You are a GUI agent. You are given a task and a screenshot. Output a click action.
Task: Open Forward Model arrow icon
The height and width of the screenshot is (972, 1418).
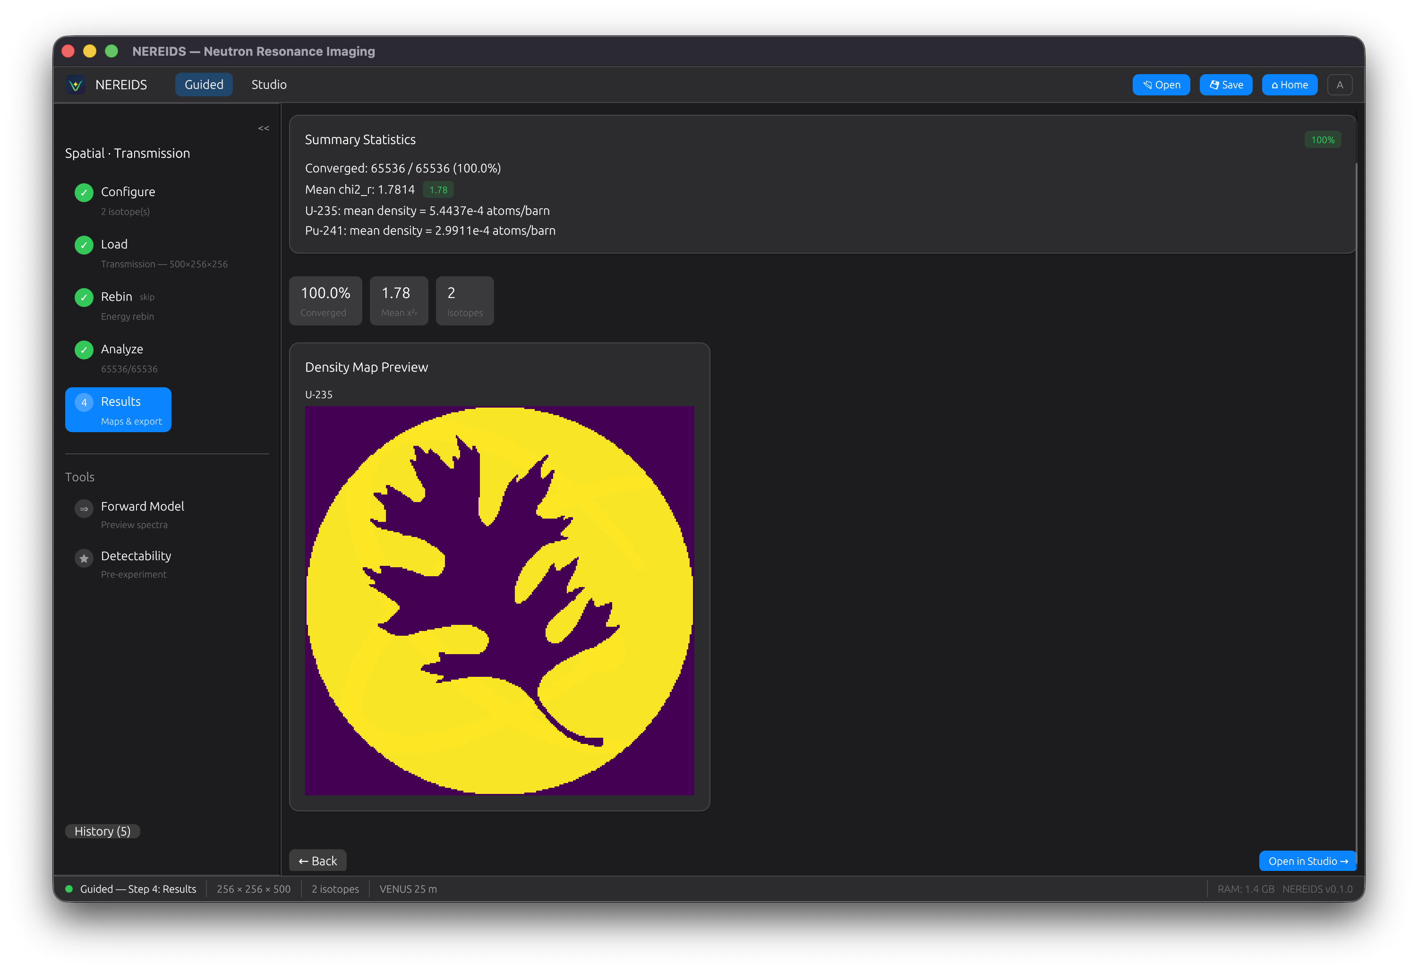pos(84,508)
